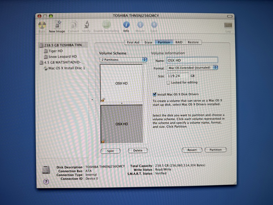Screen dimensions: 273x205
Task: Open the Info toolbar icon
Action: pos(126,25)
